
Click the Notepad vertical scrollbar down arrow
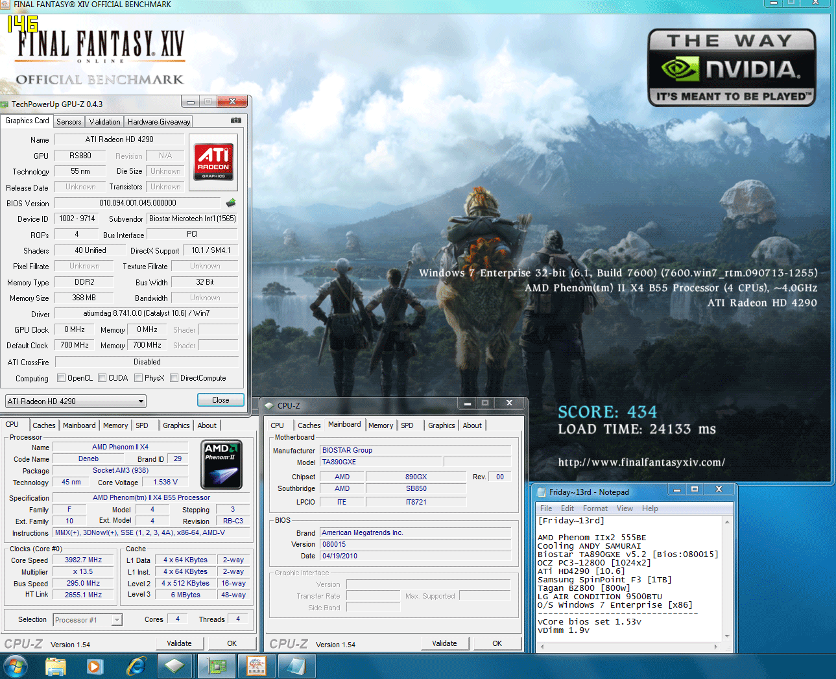(x=727, y=636)
